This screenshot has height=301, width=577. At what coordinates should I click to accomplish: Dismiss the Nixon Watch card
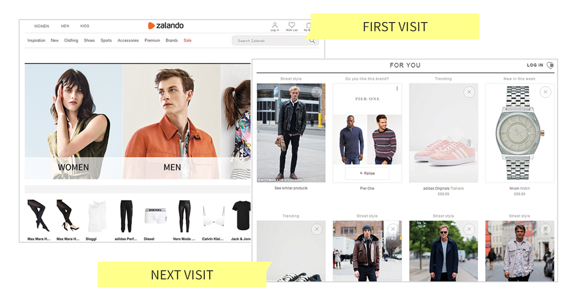tap(545, 92)
